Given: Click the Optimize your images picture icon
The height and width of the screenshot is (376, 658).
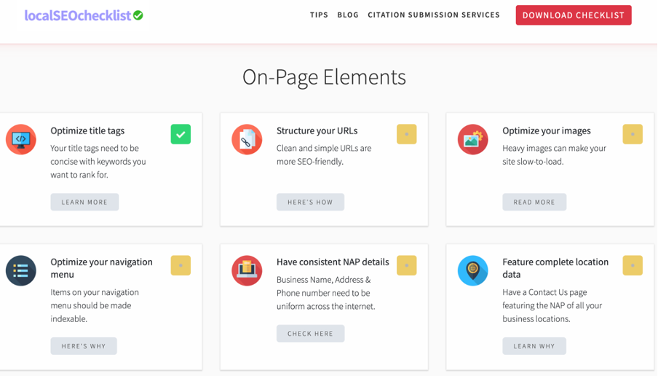Looking at the screenshot, I should click(x=472, y=139).
